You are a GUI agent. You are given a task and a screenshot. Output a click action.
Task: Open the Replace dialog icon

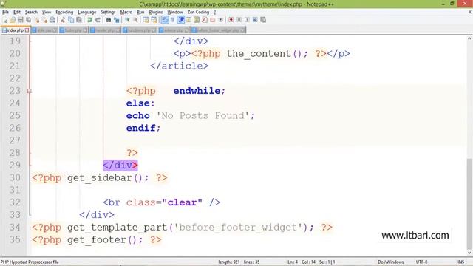(x=117, y=20)
